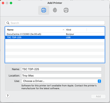
Task: Select DocuCentre-V C2263 printer row
Action: 55,34
